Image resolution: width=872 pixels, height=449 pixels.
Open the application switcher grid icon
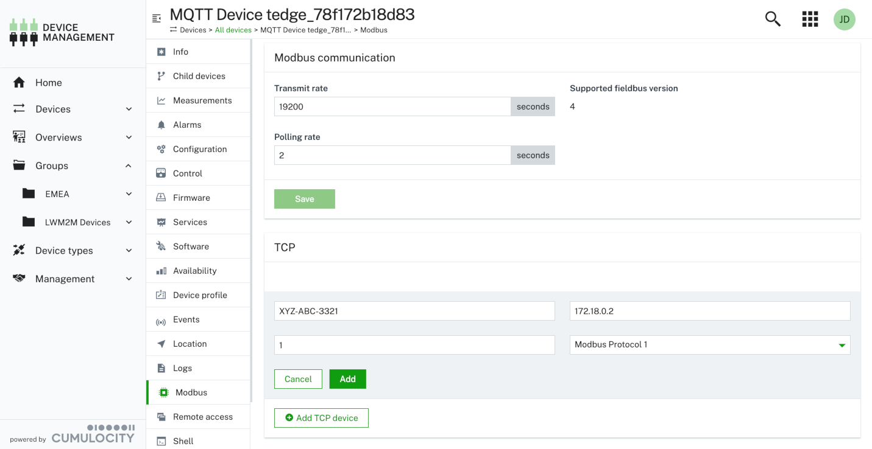tap(809, 19)
